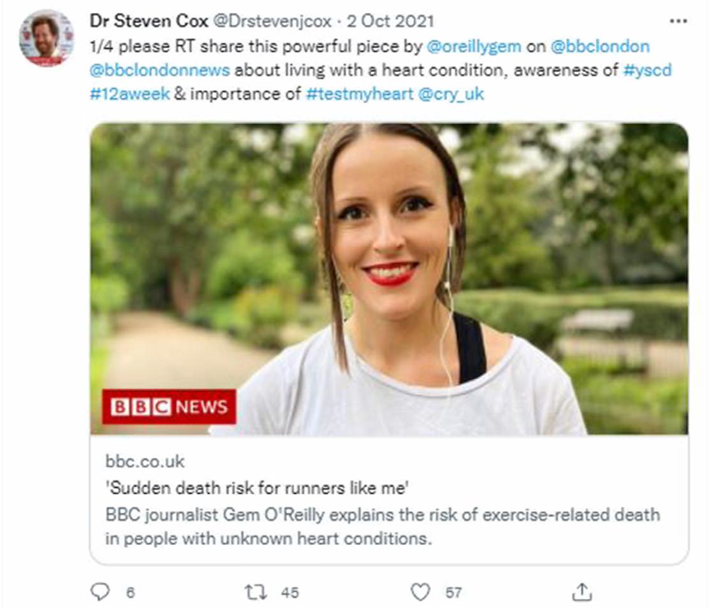Visit the @cry_uk mention
This screenshot has width=709, height=608.
pos(450,94)
